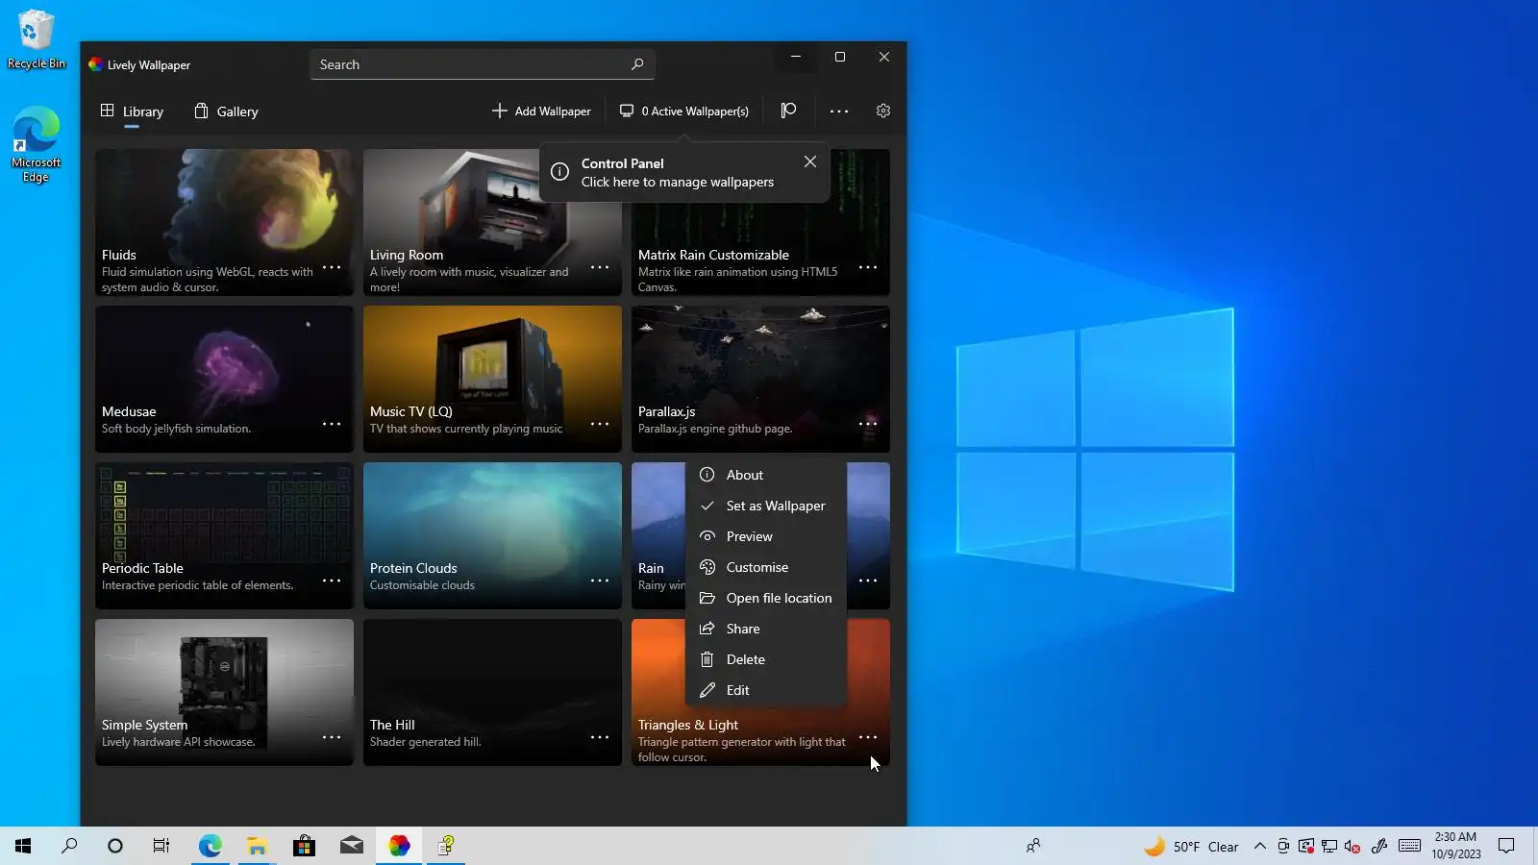The height and width of the screenshot is (865, 1538).
Task: Click the muted volume tray icon
Action: point(1352,847)
